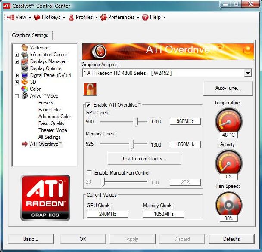Click the Avivo Video film reel icon
The width and height of the screenshot is (262, 252).
[x=25, y=96]
